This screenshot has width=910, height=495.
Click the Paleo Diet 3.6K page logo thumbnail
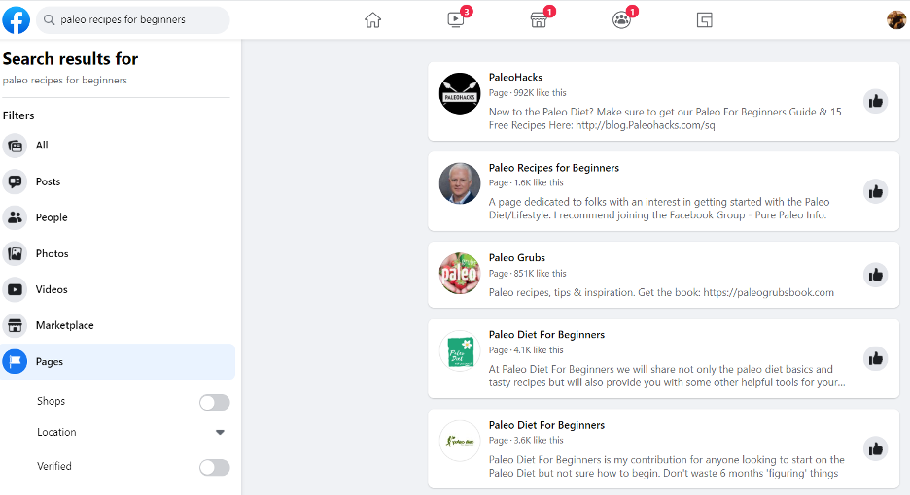pos(460,441)
